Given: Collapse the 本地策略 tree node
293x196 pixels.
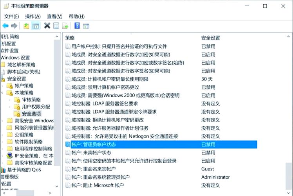Looking at the screenshot, I should (2, 93).
